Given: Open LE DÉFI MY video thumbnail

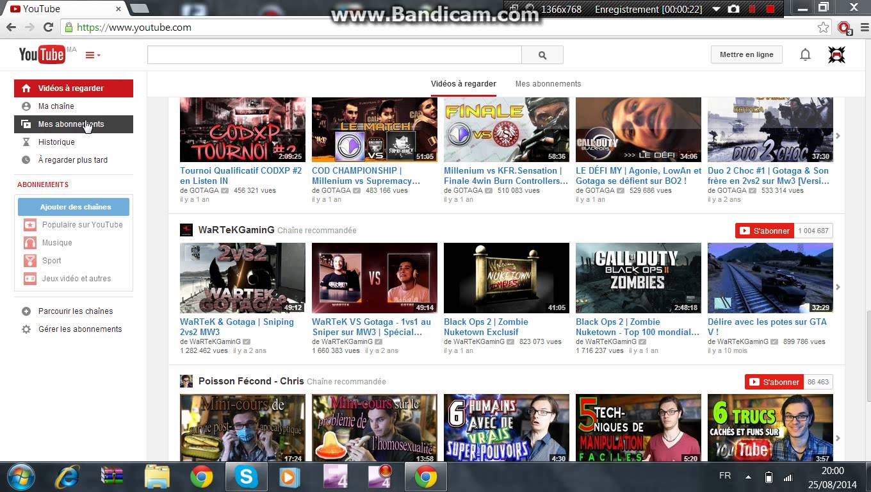Looking at the screenshot, I should [x=639, y=129].
